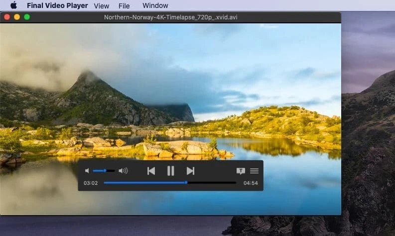
Task: Mute audio with the low-volume speaker icon
Action: click(87, 171)
